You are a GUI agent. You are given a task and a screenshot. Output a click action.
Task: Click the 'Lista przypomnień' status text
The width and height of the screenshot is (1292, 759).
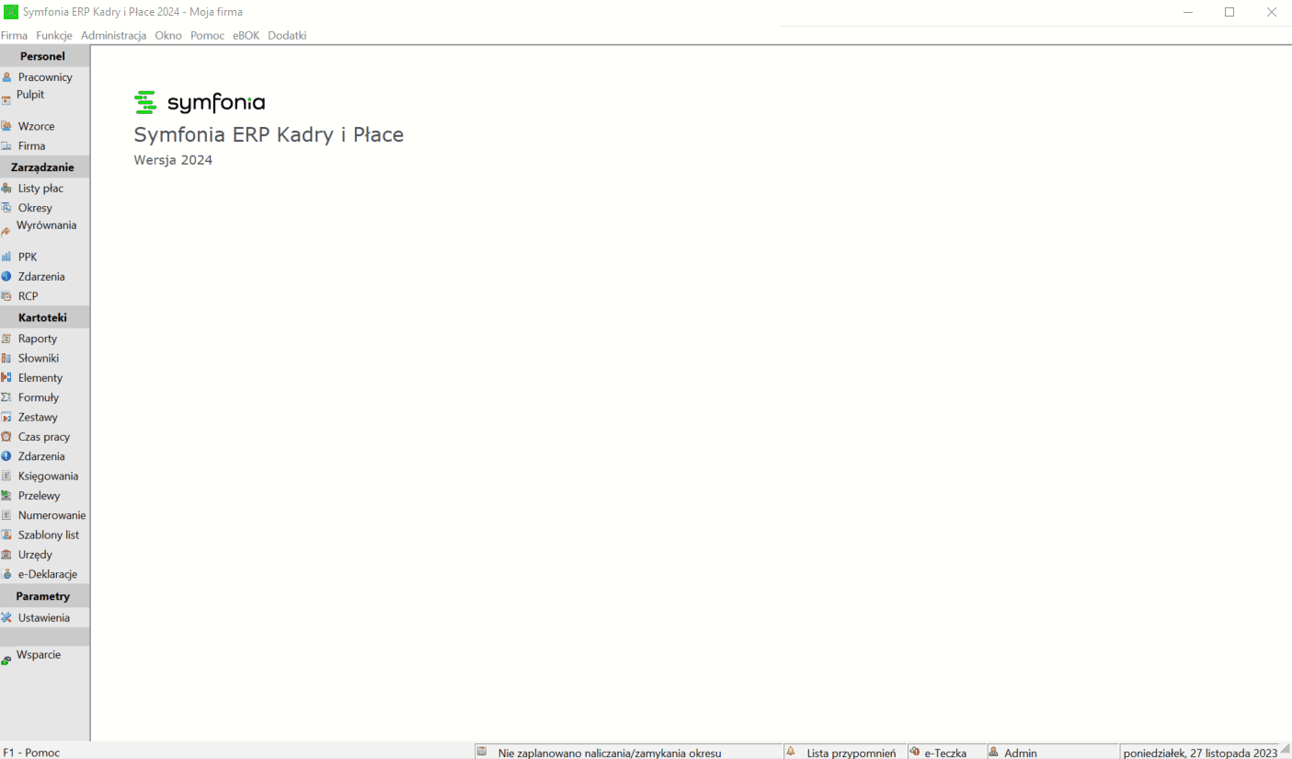point(852,753)
